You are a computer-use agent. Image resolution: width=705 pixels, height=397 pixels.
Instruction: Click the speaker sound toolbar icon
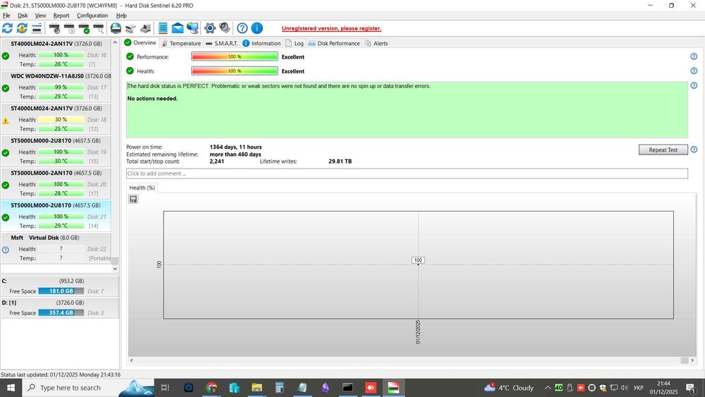(x=224, y=28)
